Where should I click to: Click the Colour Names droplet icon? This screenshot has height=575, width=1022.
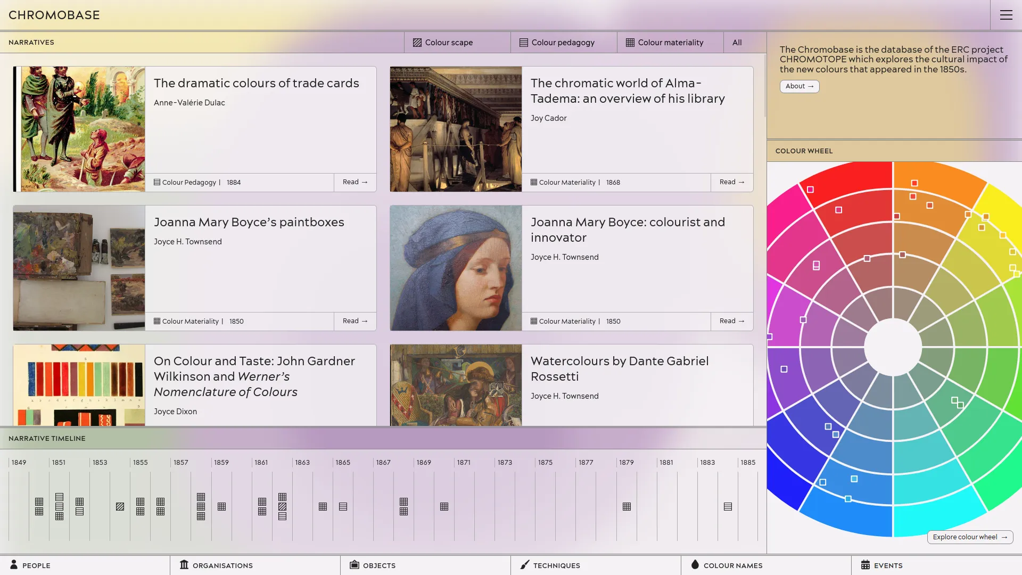pos(695,565)
